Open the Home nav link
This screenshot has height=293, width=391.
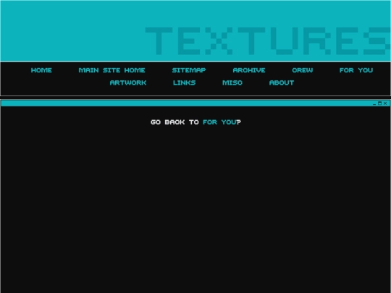[41, 70]
